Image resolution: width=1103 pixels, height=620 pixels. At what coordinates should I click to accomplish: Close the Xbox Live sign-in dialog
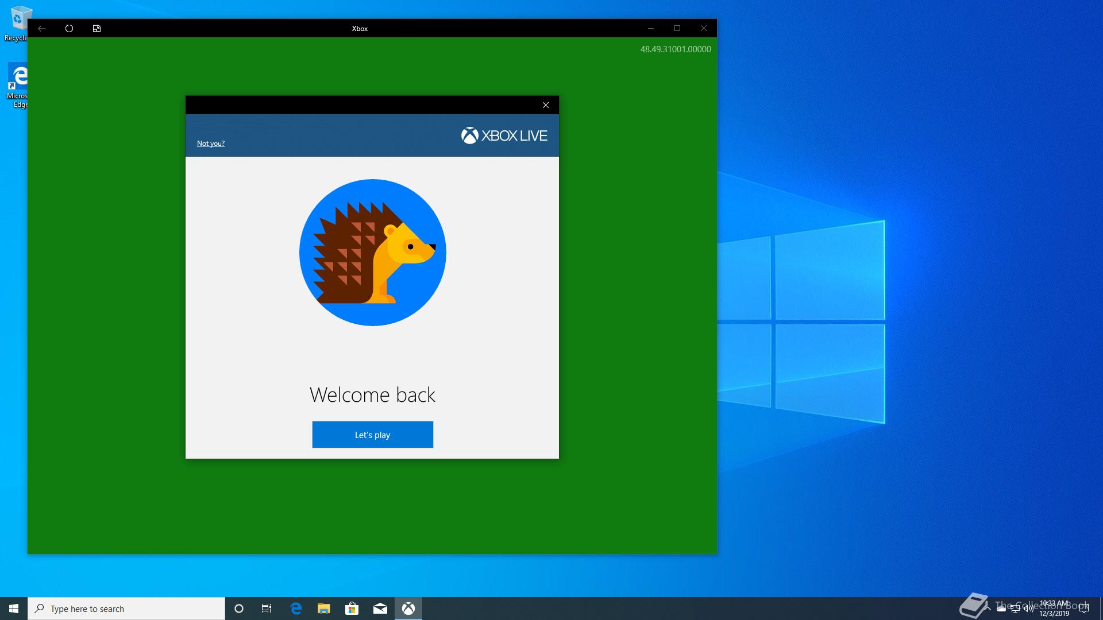pos(545,105)
